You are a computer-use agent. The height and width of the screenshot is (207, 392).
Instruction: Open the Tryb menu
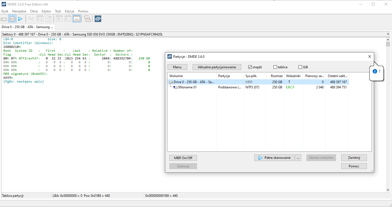point(58,11)
